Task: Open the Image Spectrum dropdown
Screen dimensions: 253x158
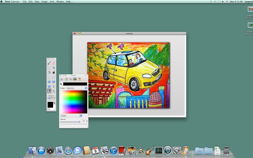Action: coord(77,88)
